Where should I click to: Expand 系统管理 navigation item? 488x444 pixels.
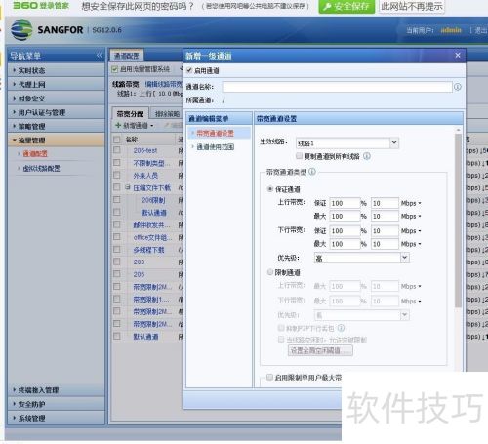pos(56,418)
